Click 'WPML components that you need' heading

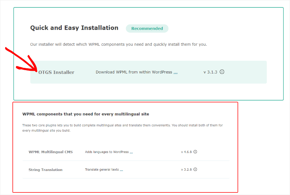[x=86, y=114]
